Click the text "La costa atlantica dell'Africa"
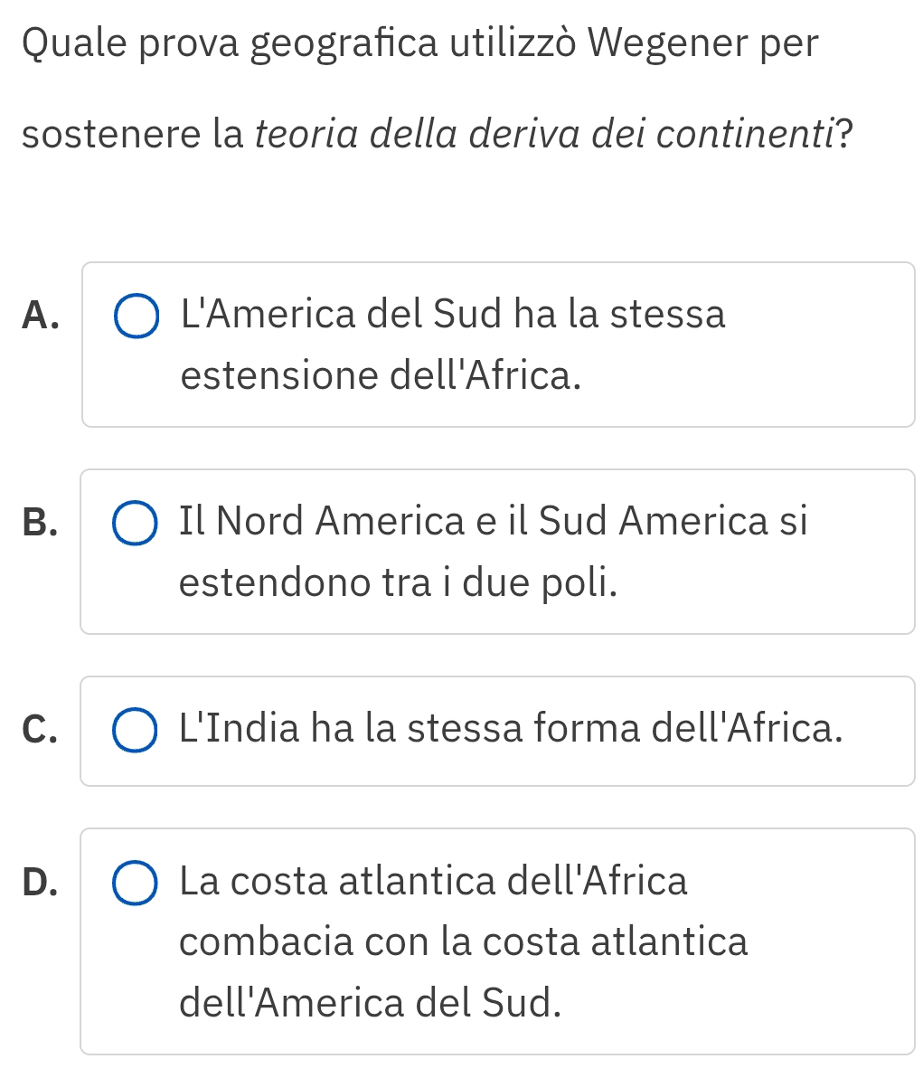This screenshot has height=1078, width=923. (434, 881)
